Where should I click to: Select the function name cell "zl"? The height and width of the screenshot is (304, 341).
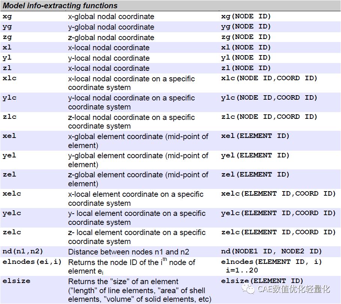pos(7,68)
